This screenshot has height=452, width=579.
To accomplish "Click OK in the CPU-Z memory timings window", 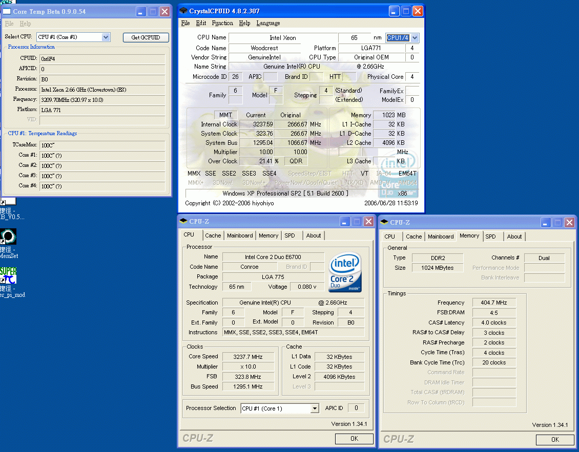I will (x=555, y=439).
